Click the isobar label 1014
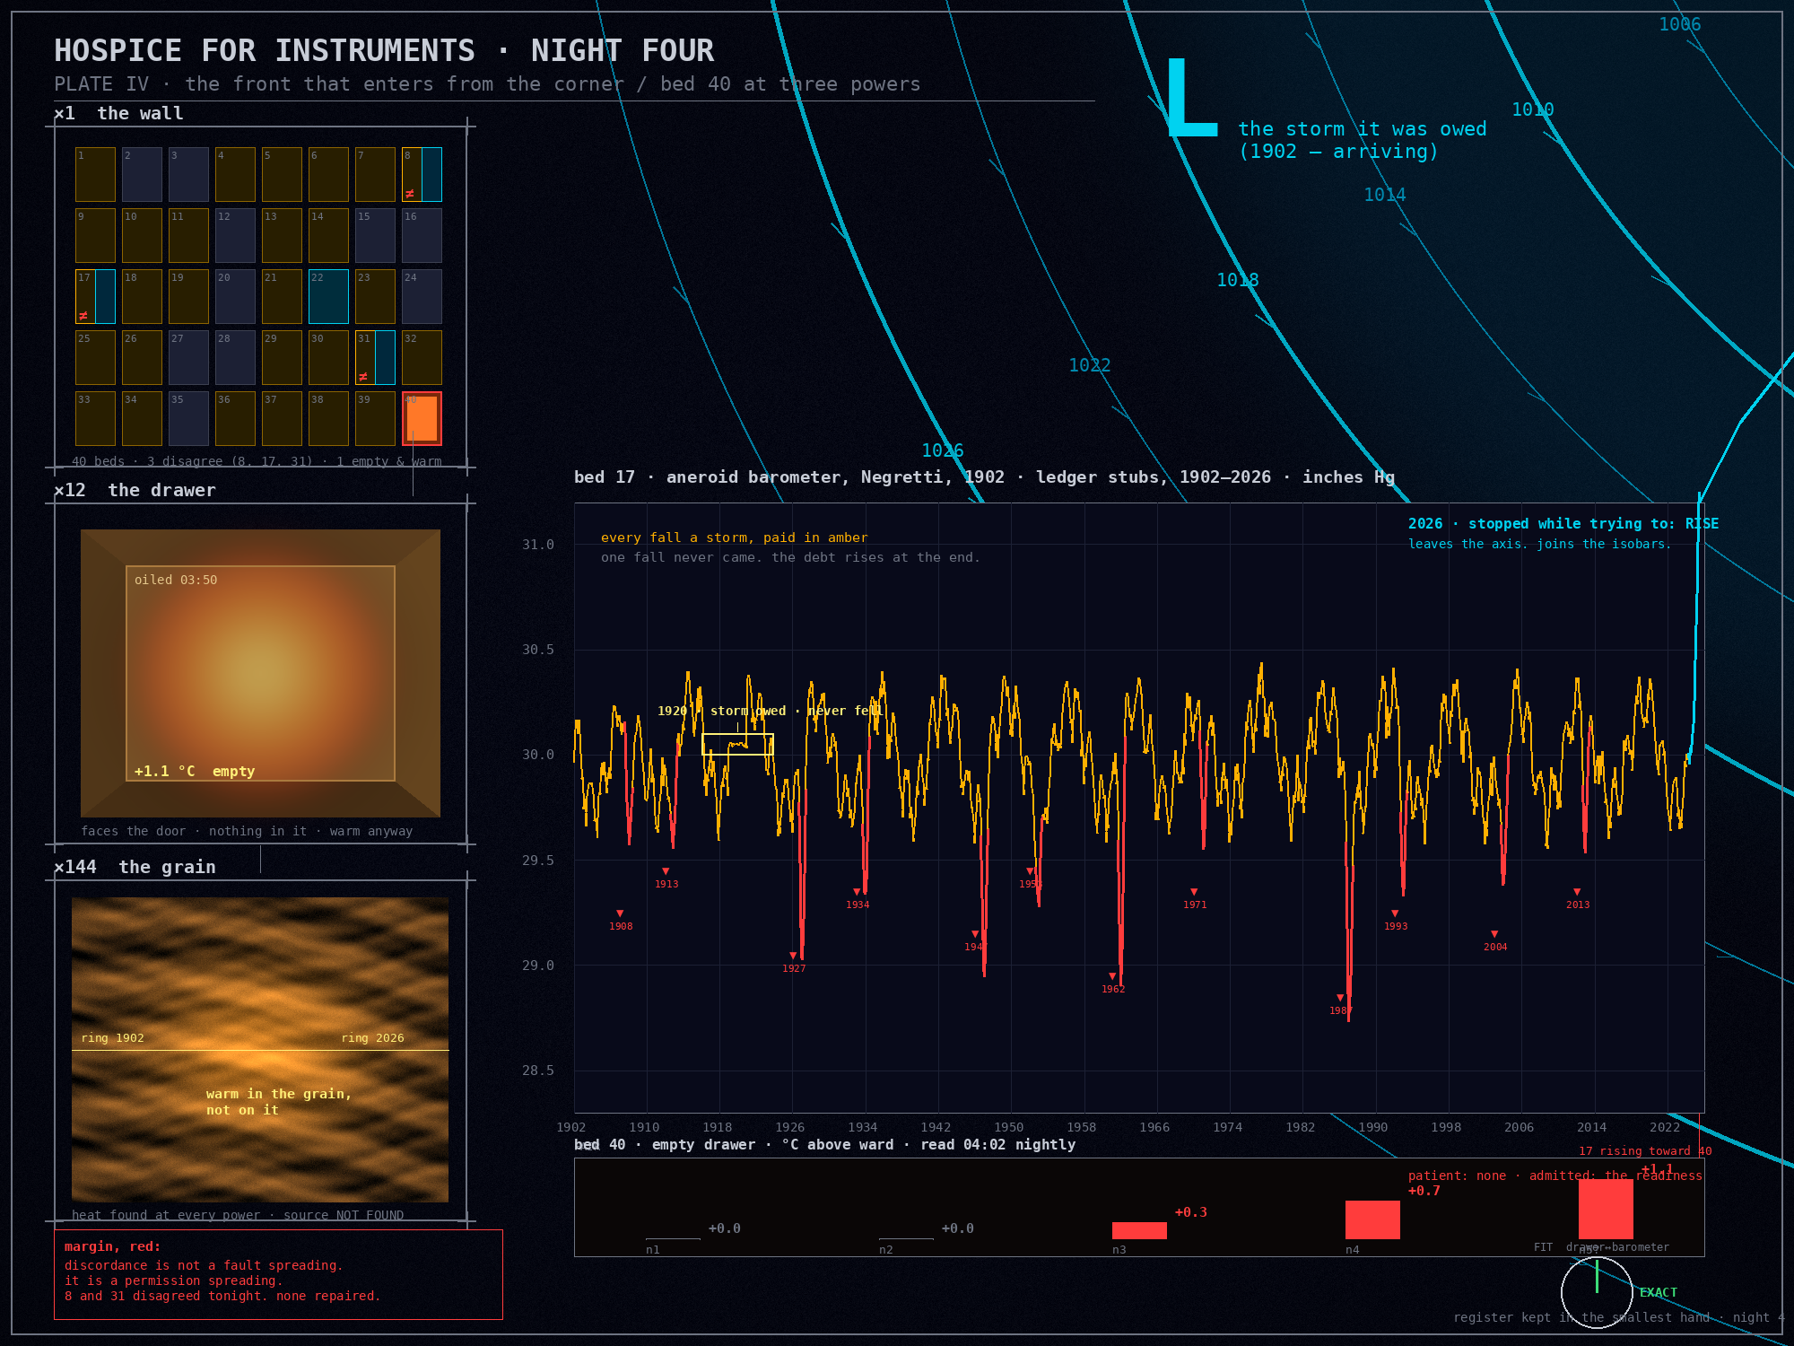Screen dimensions: 1794x1346 tap(1385, 195)
